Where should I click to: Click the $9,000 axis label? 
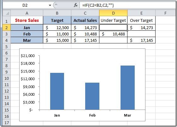29,87
